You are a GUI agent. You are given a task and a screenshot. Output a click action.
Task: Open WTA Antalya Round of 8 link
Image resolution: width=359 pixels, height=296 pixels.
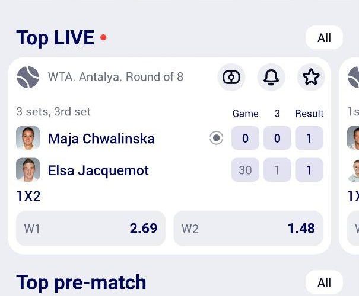115,77
